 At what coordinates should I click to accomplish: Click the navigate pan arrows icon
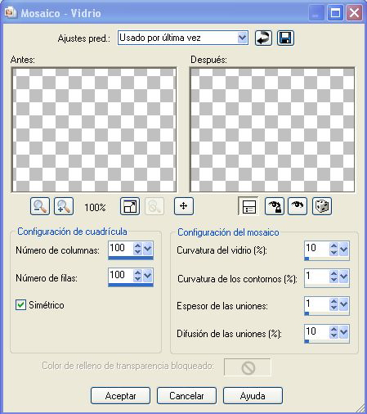pyautogui.click(x=184, y=206)
